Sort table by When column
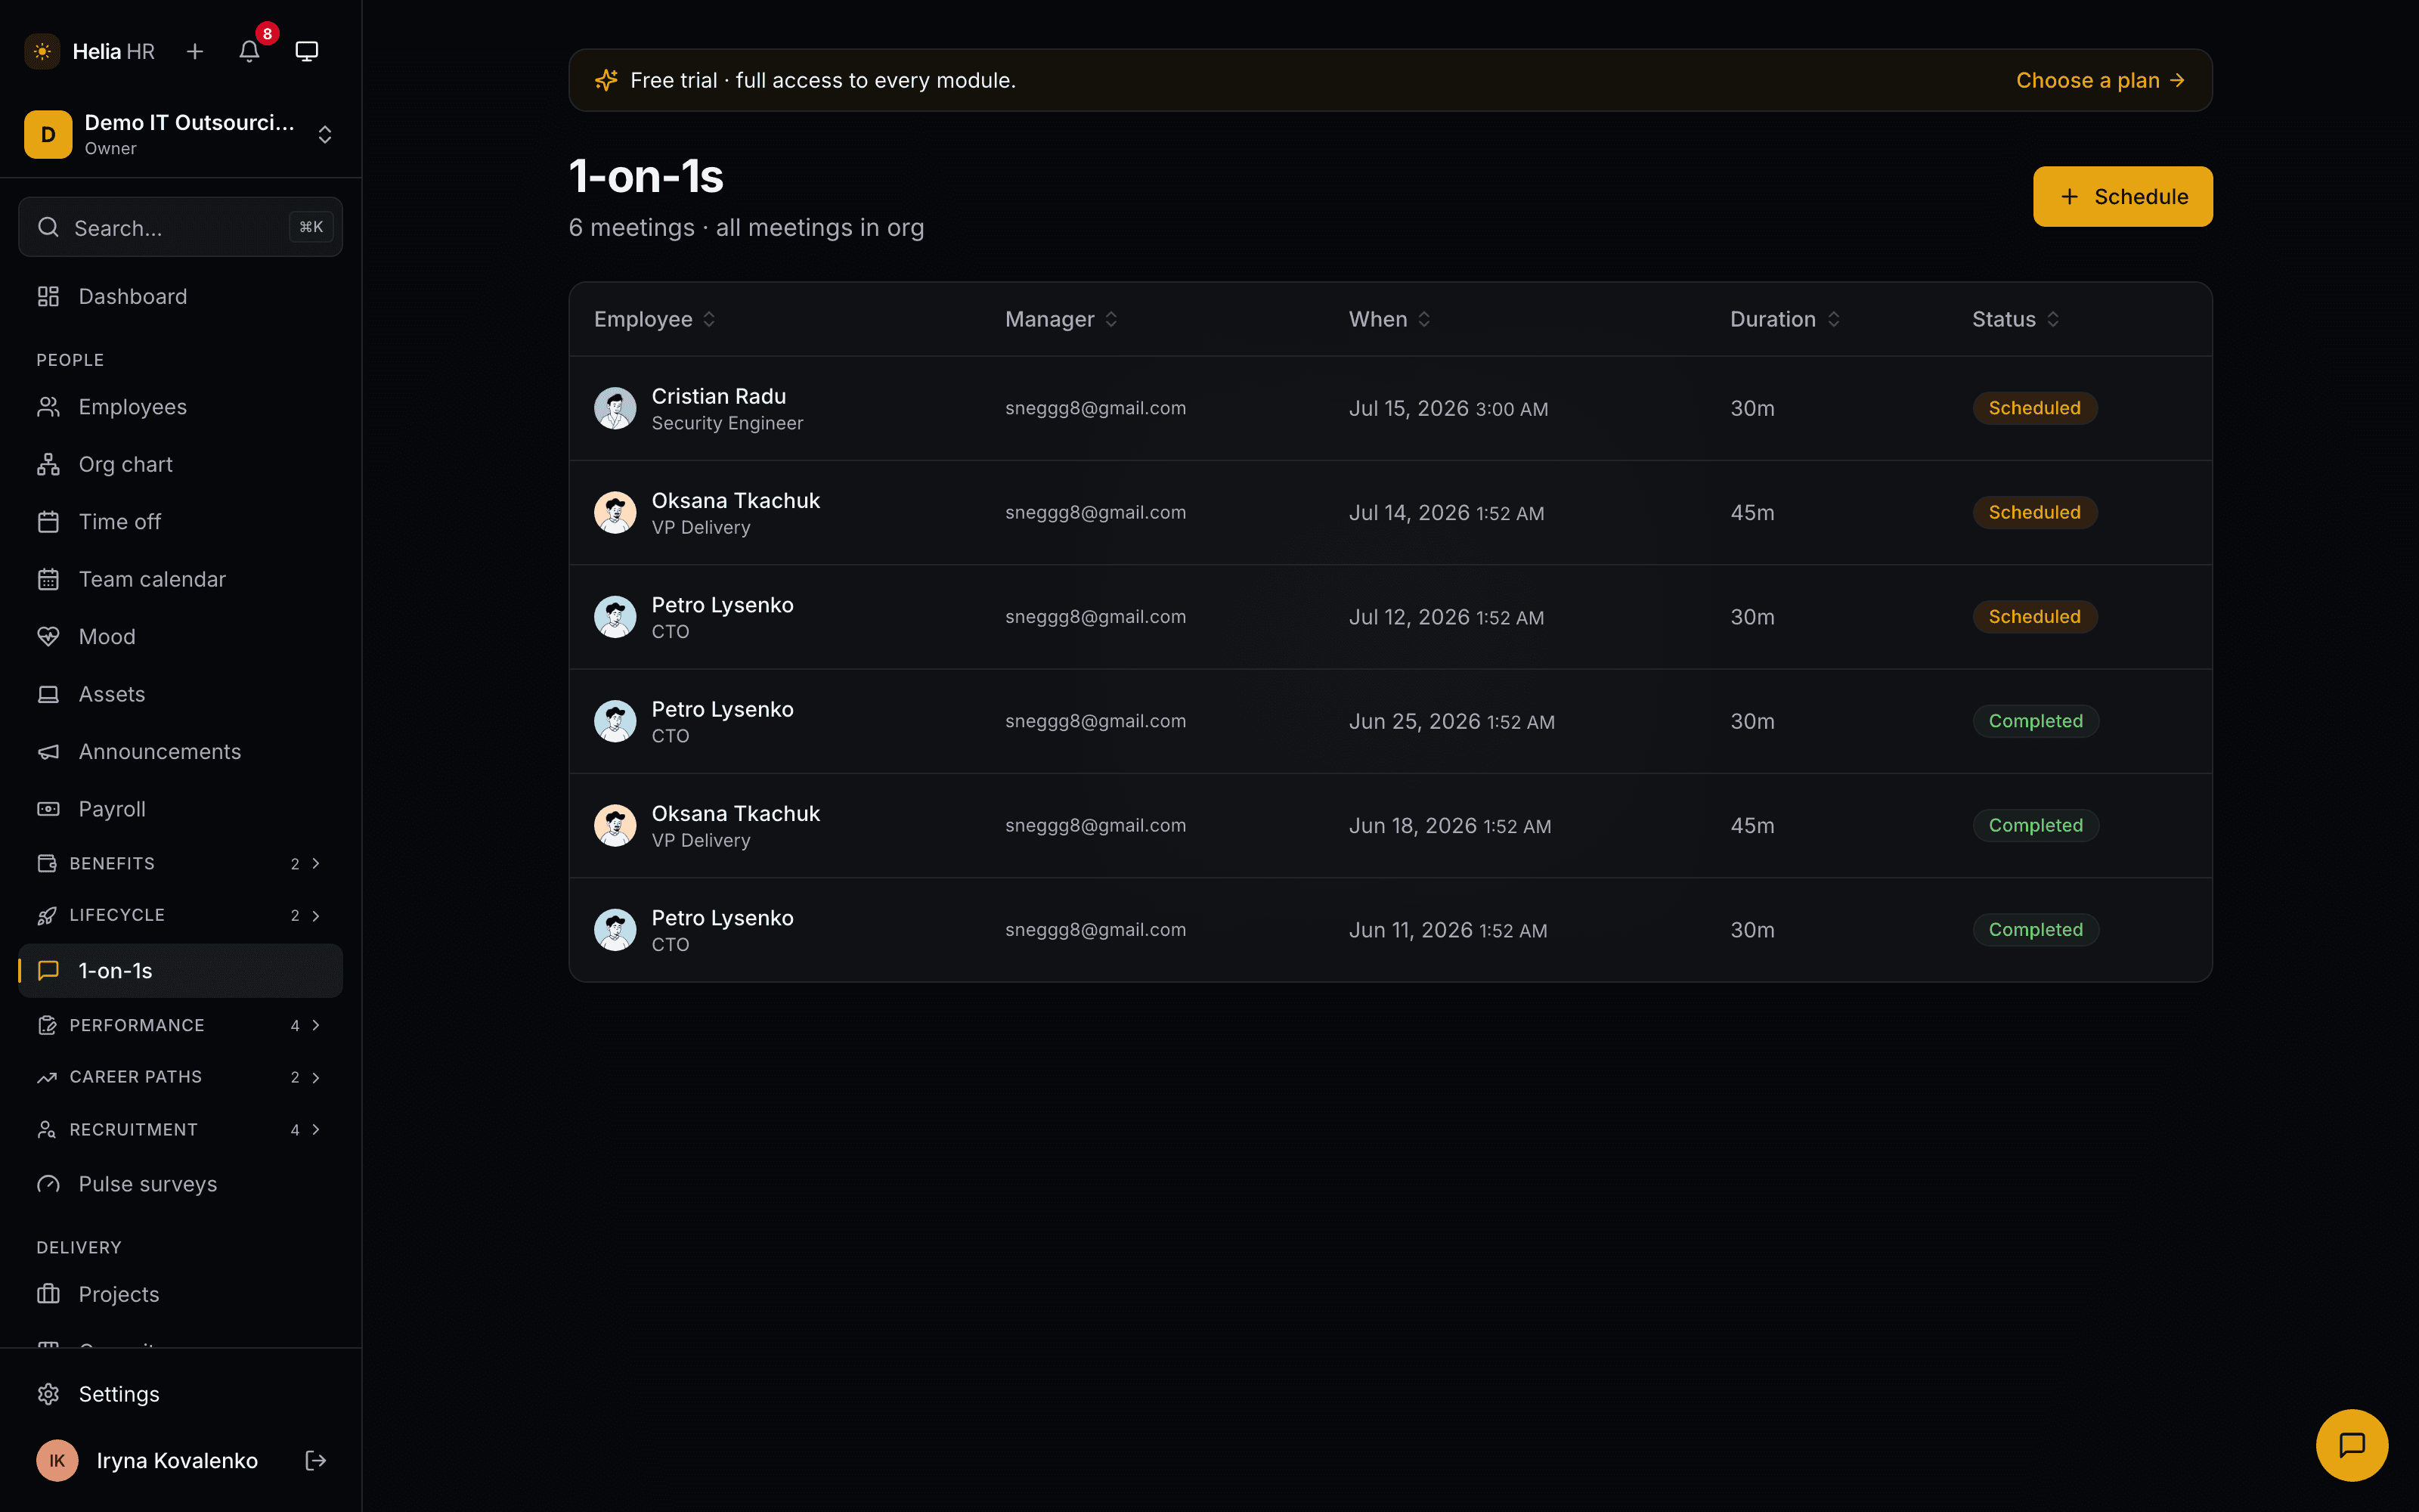2419x1512 pixels. pos(1389,319)
